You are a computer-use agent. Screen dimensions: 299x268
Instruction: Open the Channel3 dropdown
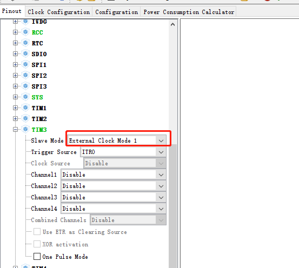pyautogui.click(x=114, y=197)
